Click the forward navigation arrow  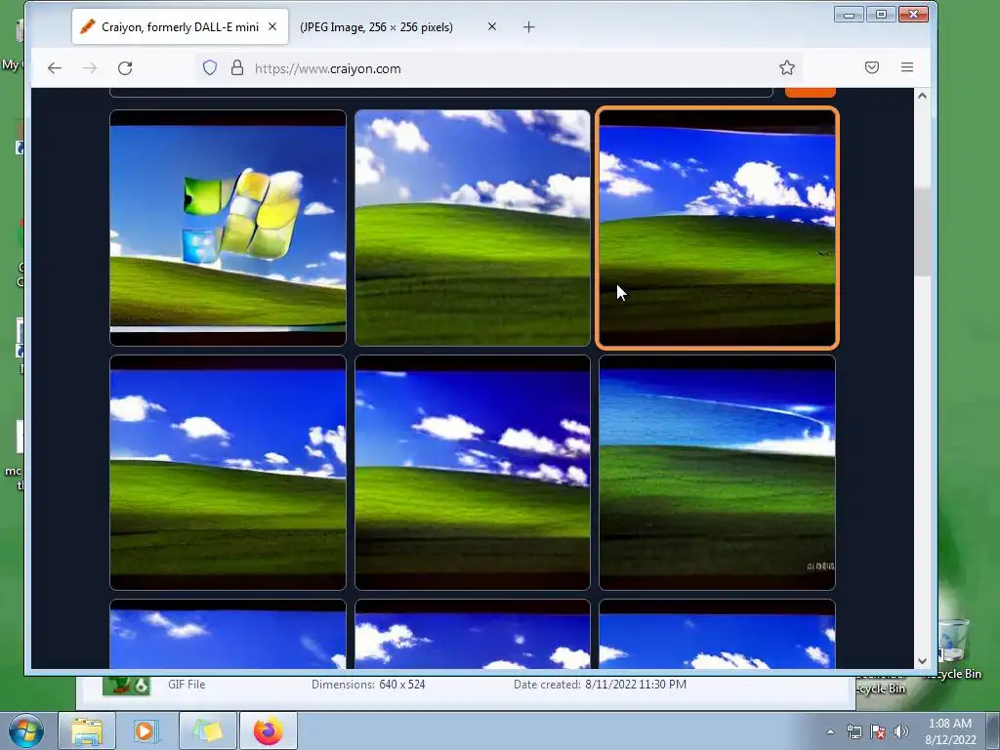(89, 68)
